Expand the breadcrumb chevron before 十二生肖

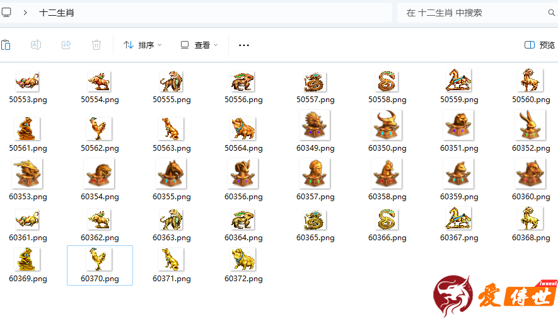25,12
